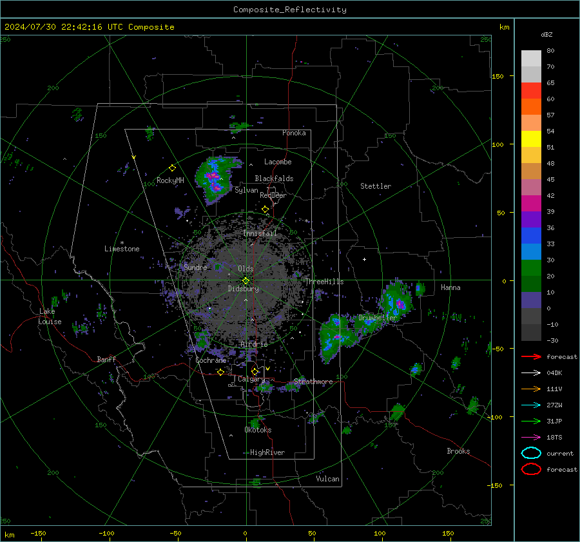The width and height of the screenshot is (580, 542).
Task: Click the Strathmore town label
Action: click(313, 382)
